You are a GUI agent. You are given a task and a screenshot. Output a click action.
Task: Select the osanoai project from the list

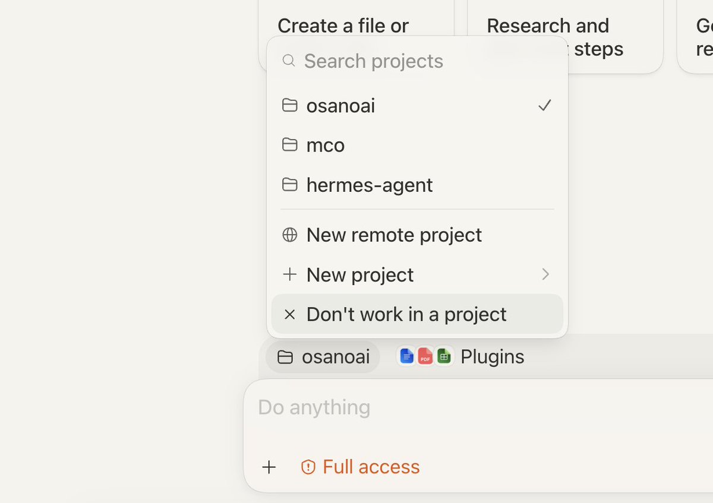tap(417, 106)
